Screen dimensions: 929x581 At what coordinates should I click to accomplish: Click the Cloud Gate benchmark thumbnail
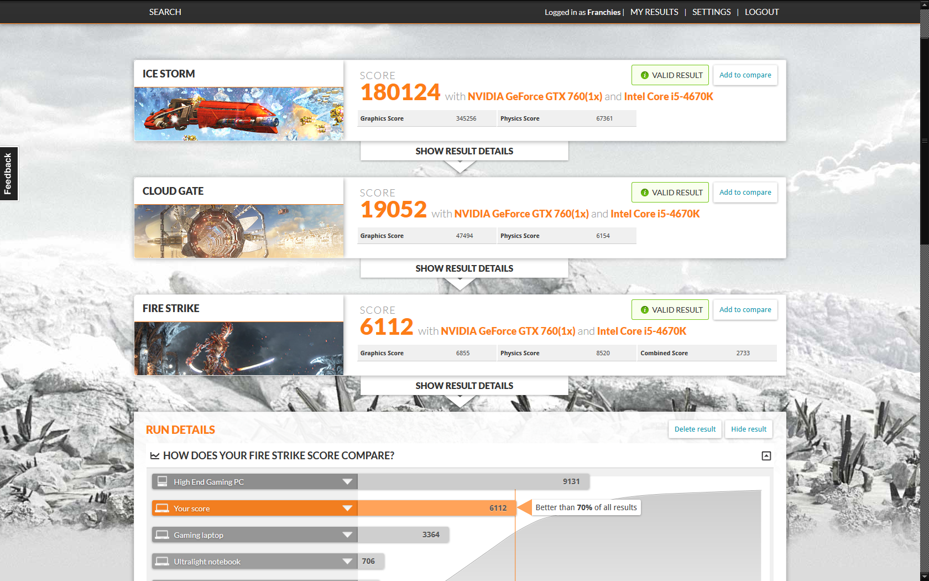239,231
